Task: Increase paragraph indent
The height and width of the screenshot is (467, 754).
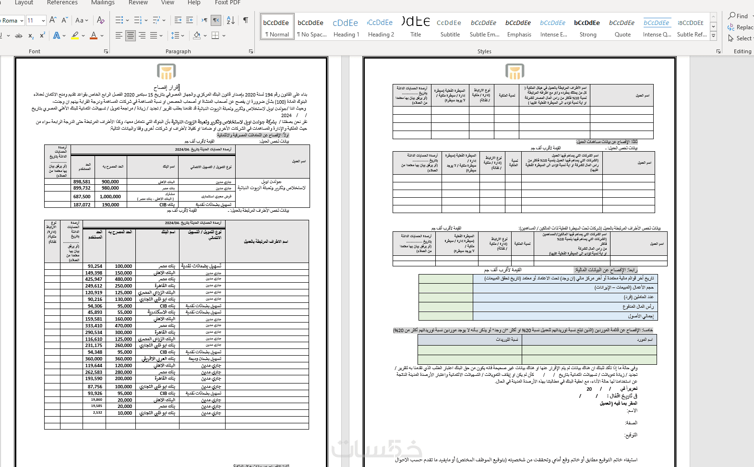Action: [190, 20]
